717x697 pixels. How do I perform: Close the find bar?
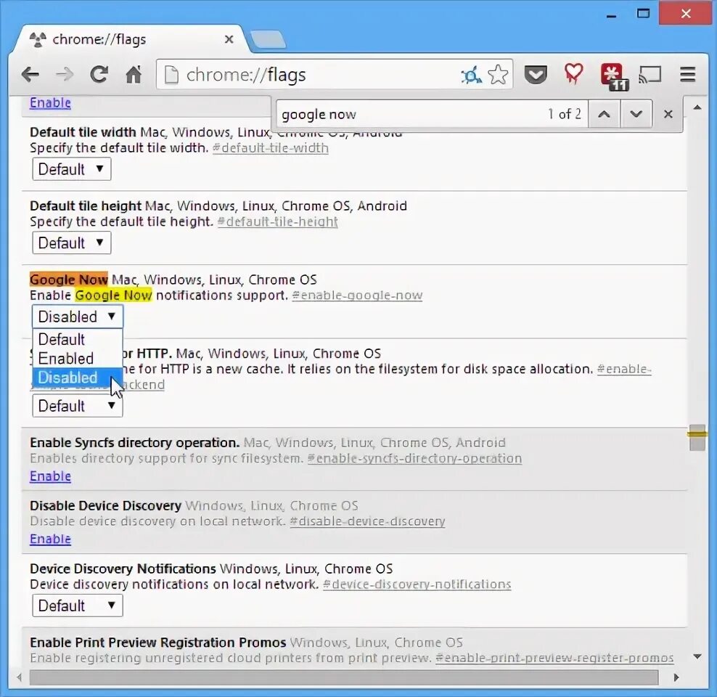[x=668, y=114]
